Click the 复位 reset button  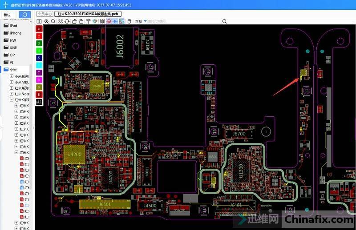tap(7, 15)
